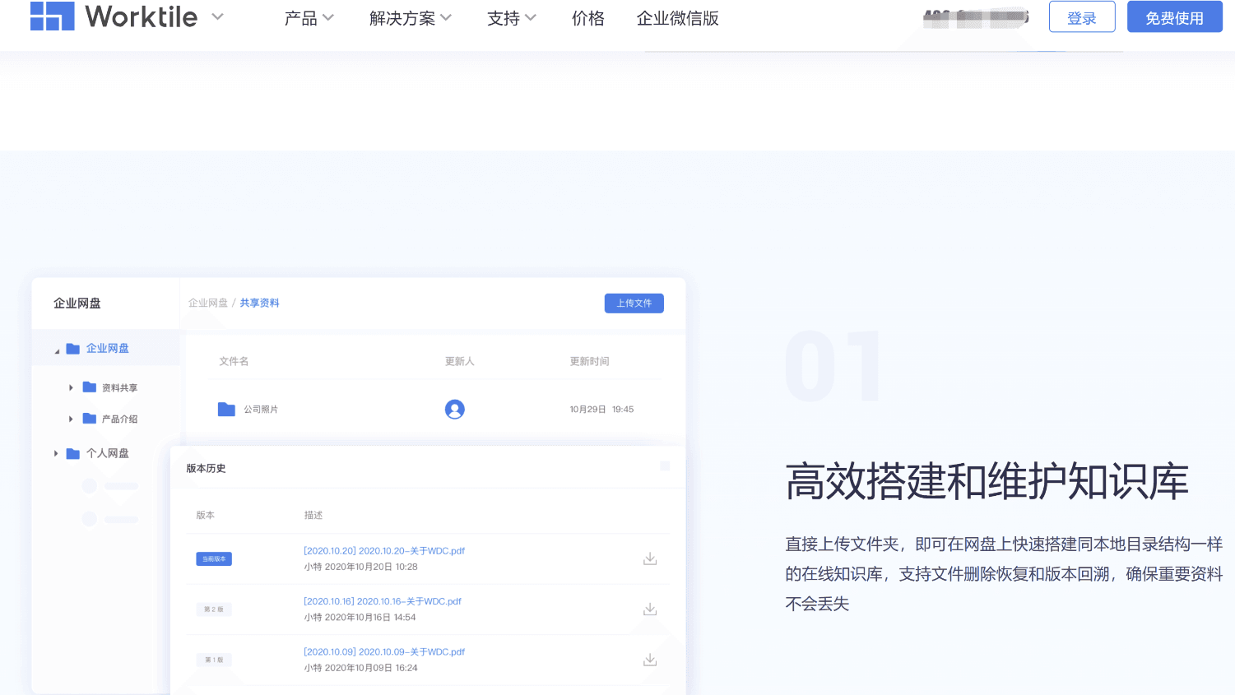
Task: Download the 2020.10.20 version file
Action: (650, 558)
